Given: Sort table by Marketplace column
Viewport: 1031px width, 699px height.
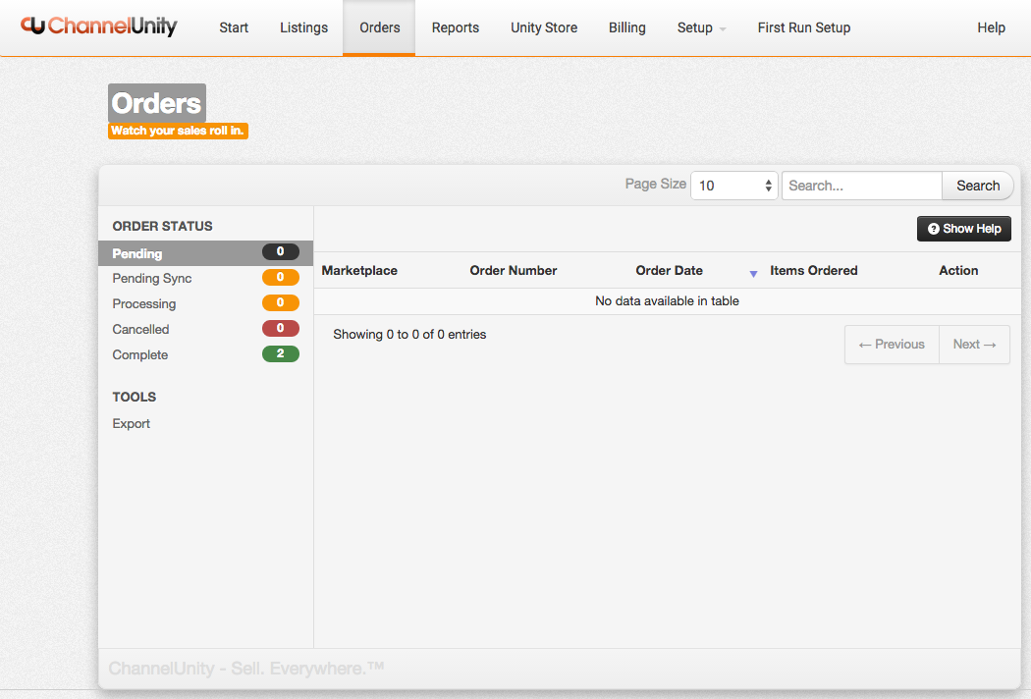Looking at the screenshot, I should click(359, 271).
